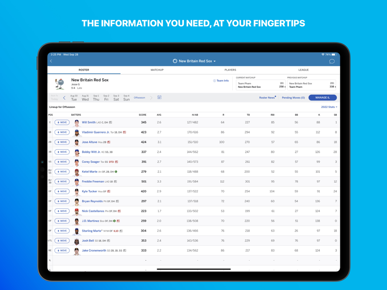Screen dimensions: 387x290
Task: Open the calendar date picker icon
Action: [159, 97]
